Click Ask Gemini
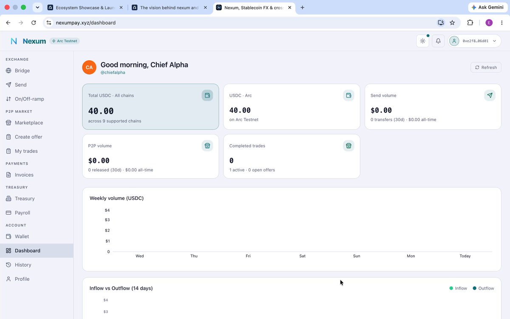 coord(487,7)
